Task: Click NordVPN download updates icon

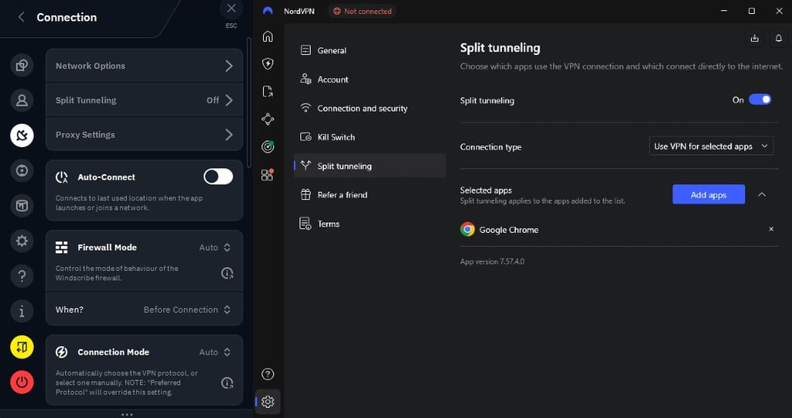Action: click(x=755, y=39)
